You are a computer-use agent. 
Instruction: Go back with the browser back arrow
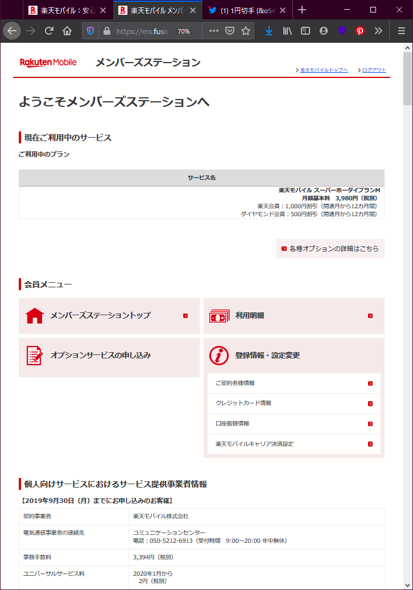click(x=11, y=31)
